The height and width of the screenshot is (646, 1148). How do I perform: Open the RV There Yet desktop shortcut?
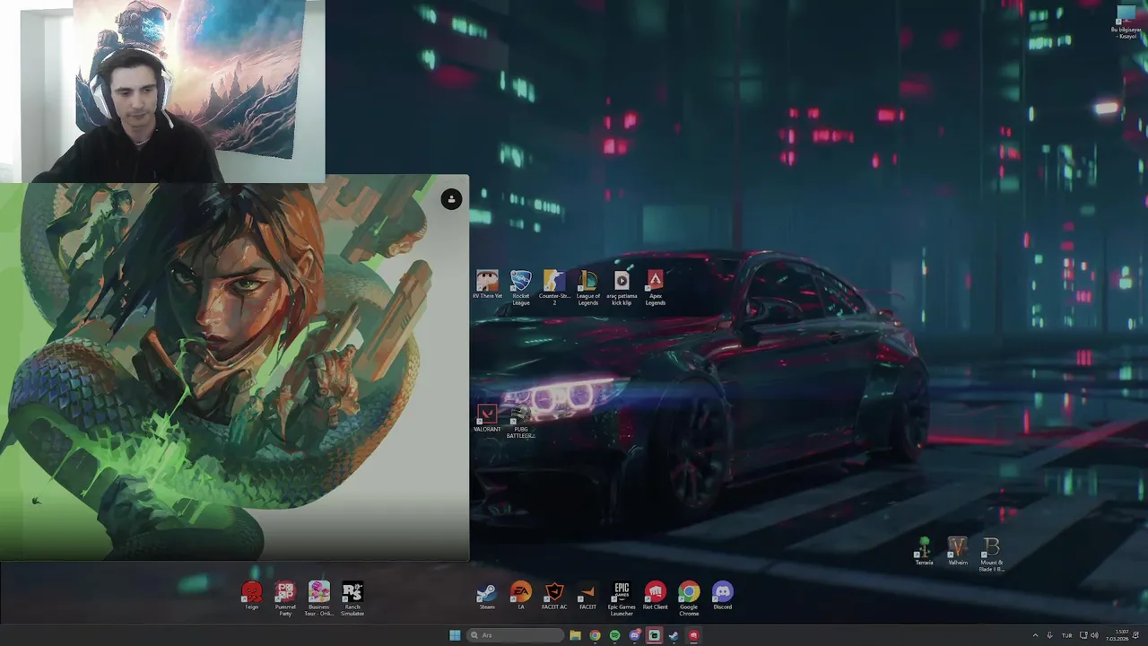coord(487,285)
